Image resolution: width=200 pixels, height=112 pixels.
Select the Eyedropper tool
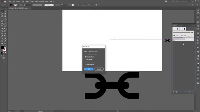click(2, 36)
